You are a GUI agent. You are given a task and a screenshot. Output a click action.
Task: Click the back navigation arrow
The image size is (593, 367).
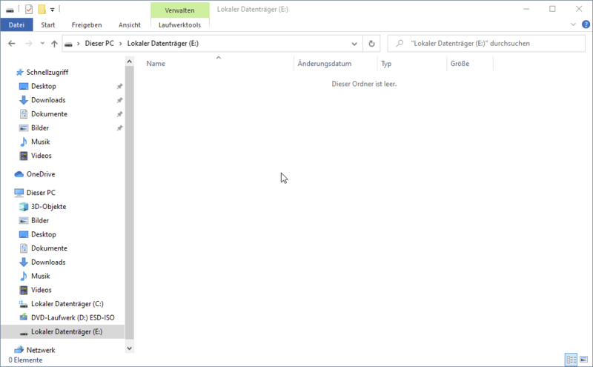[11, 44]
